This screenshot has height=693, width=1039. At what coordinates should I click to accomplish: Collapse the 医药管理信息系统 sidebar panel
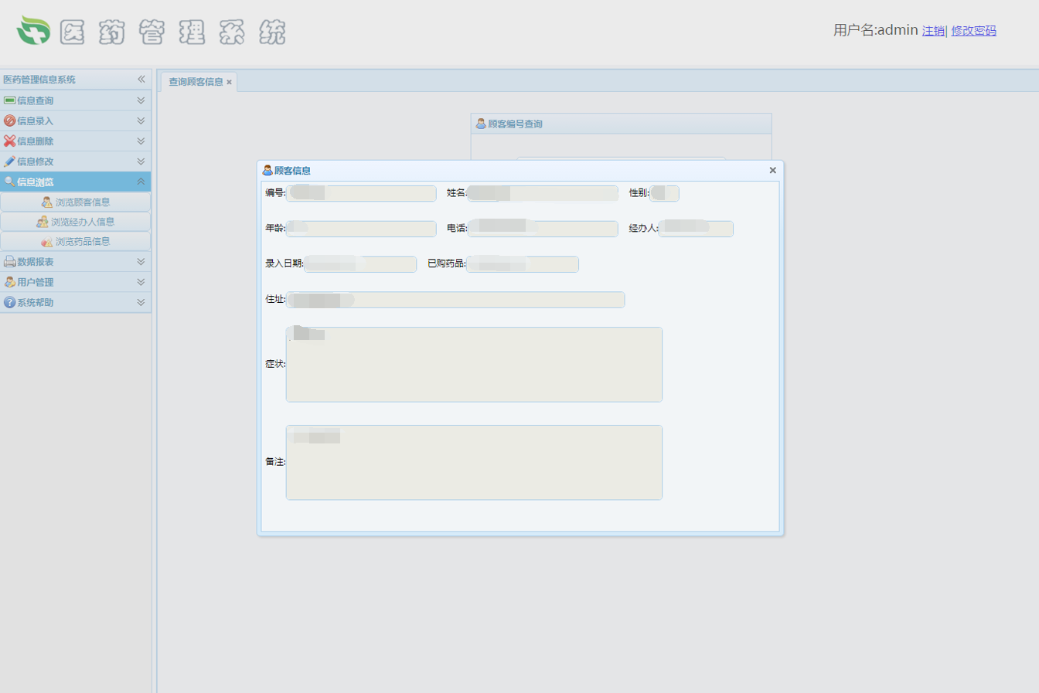[x=141, y=80]
